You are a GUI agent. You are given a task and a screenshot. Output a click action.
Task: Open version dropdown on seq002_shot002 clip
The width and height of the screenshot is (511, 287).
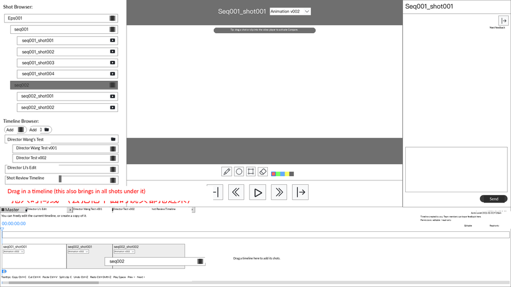(124, 251)
